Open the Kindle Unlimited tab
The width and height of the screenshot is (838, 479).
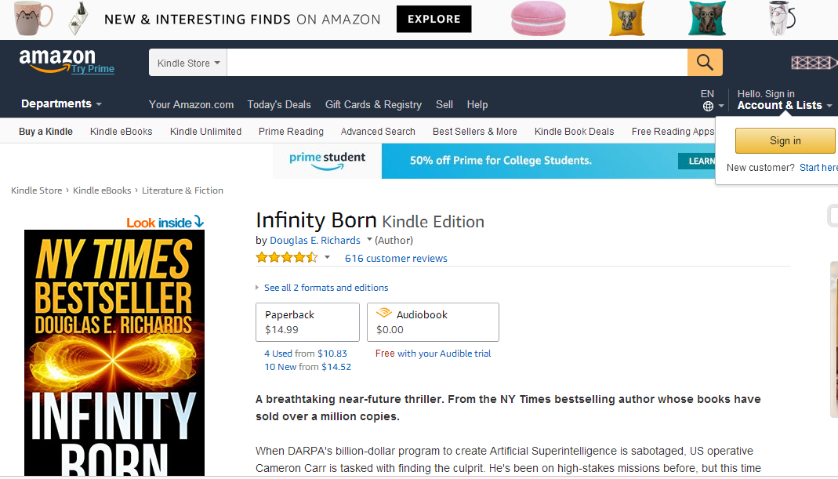coord(205,132)
